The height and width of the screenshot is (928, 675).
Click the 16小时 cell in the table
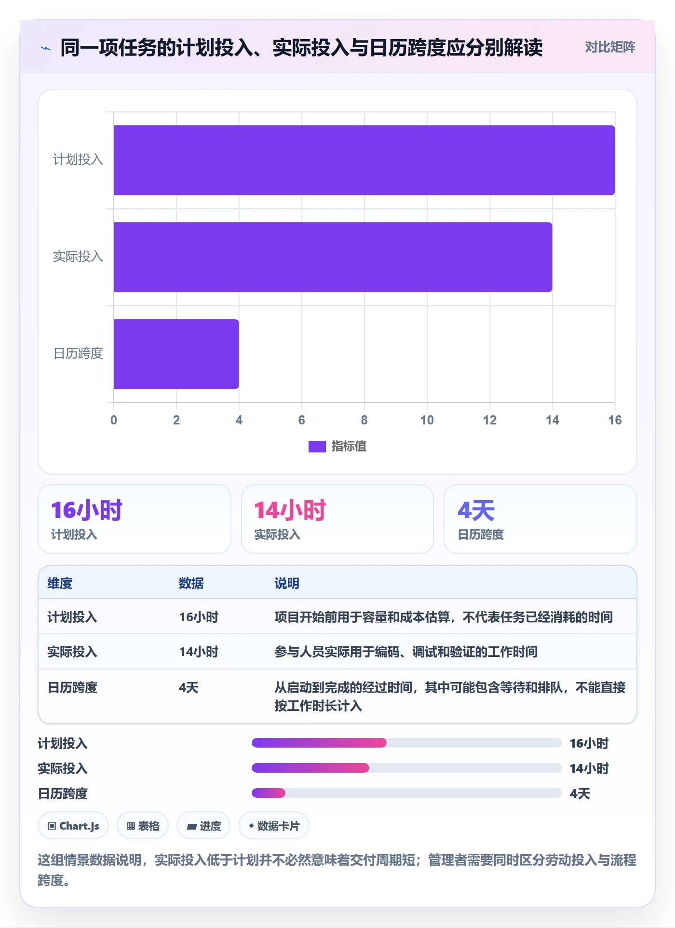click(x=199, y=617)
